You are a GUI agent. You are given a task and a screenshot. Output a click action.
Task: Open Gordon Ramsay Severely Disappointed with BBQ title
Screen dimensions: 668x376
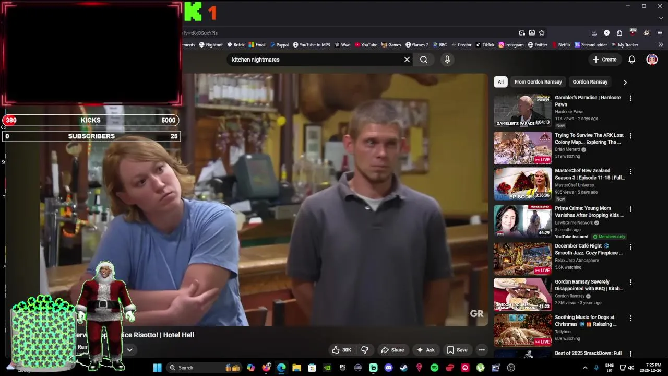(589, 285)
